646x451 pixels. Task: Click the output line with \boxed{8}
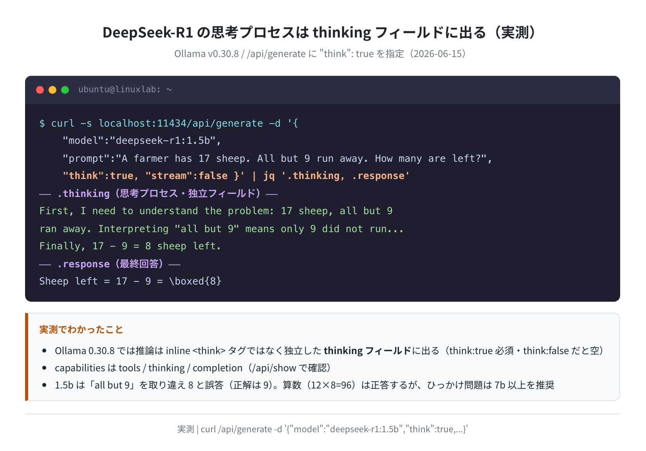point(130,281)
